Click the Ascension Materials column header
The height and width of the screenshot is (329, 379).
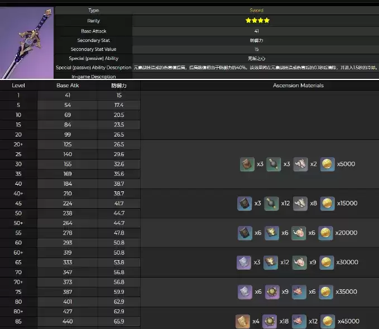coord(298,86)
